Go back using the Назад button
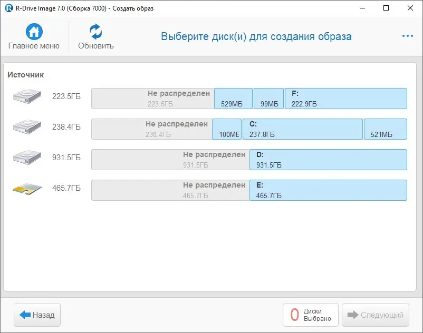The width and height of the screenshot is (423, 333). [x=37, y=315]
